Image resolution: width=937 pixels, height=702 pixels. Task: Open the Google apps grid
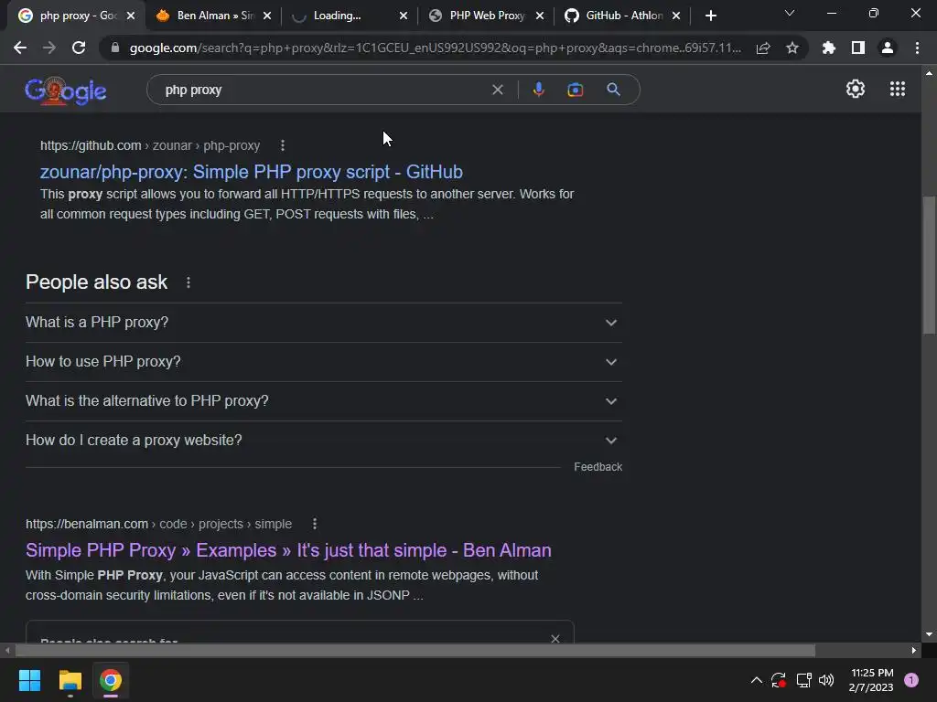click(x=897, y=89)
